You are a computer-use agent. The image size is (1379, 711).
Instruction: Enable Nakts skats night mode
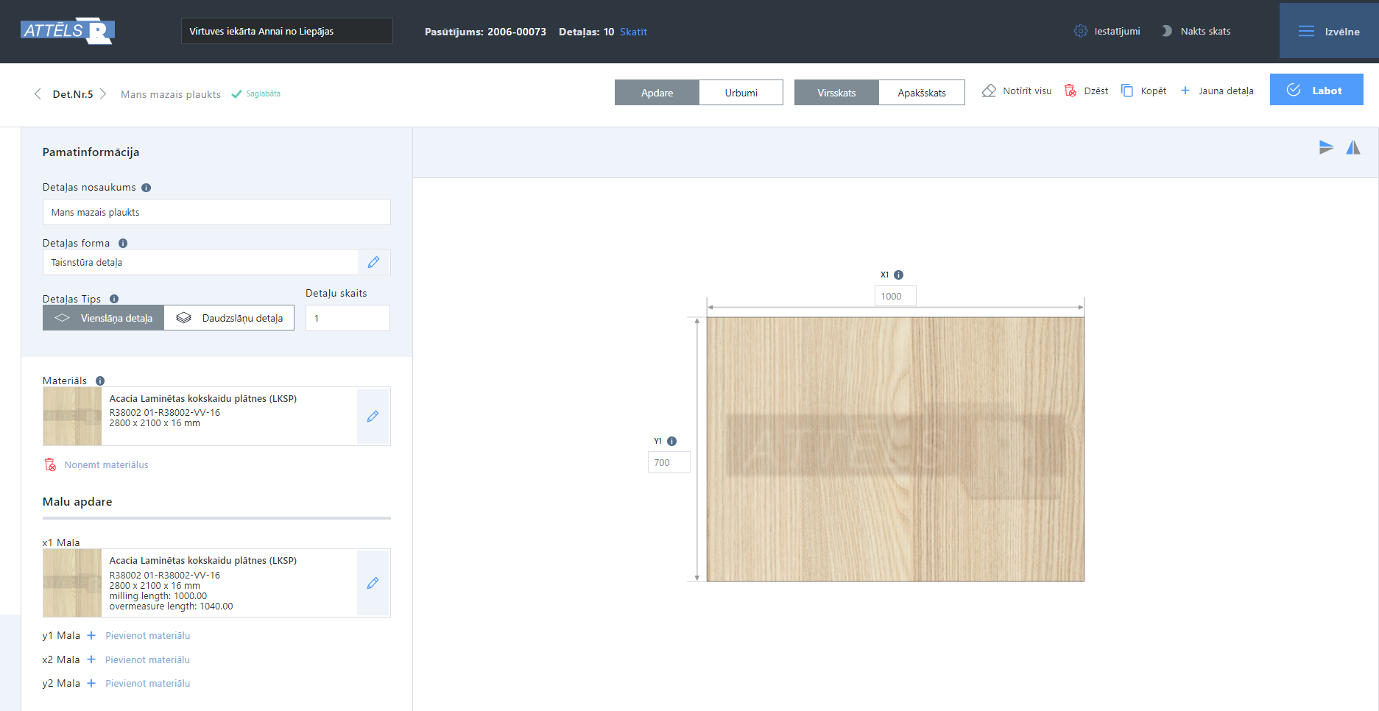pyautogui.click(x=1195, y=31)
